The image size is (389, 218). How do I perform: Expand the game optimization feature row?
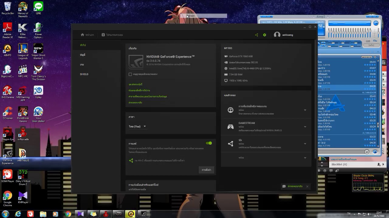(266, 110)
